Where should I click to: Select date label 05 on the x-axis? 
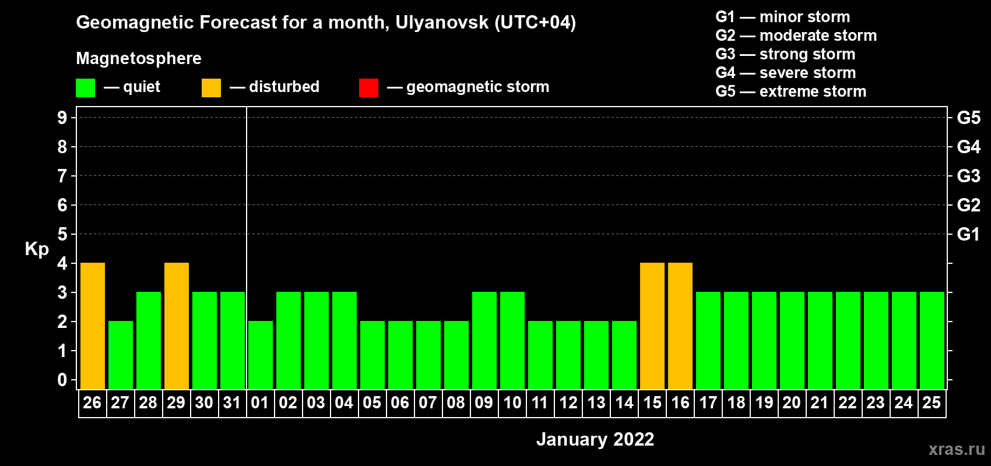coord(372,403)
